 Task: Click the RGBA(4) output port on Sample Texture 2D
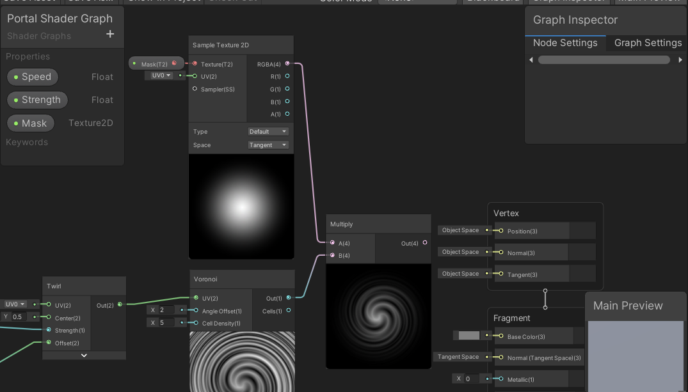287,63
